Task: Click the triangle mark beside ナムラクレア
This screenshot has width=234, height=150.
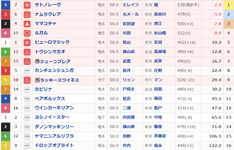Action: click(x=27, y=14)
